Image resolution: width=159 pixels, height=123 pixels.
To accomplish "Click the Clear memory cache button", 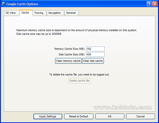I will pyautogui.click(x=68, y=61).
